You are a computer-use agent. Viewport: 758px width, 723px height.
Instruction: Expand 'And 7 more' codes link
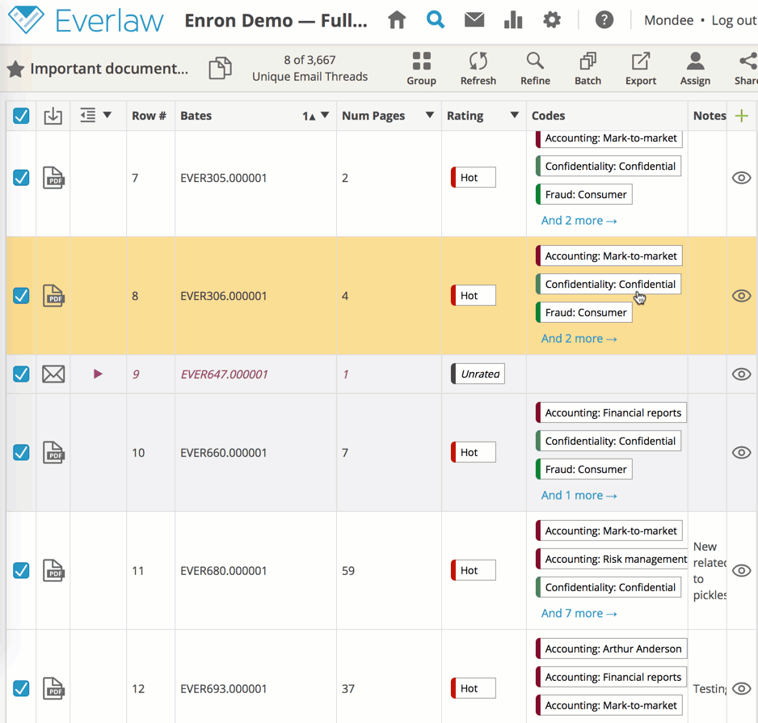pyautogui.click(x=579, y=614)
